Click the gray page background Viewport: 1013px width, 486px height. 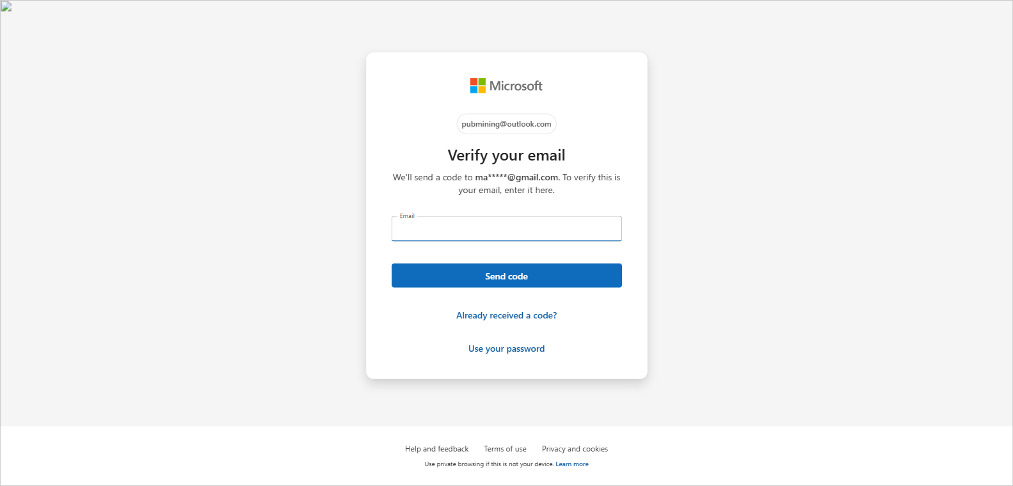pyautogui.click(x=192, y=224)
